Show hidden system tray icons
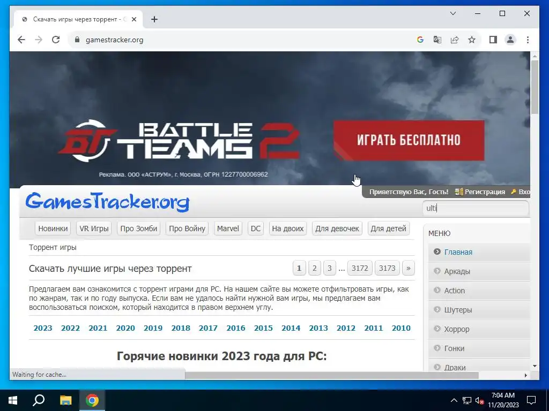This screenshot has width=549, height=411. [x=454, y=400]
